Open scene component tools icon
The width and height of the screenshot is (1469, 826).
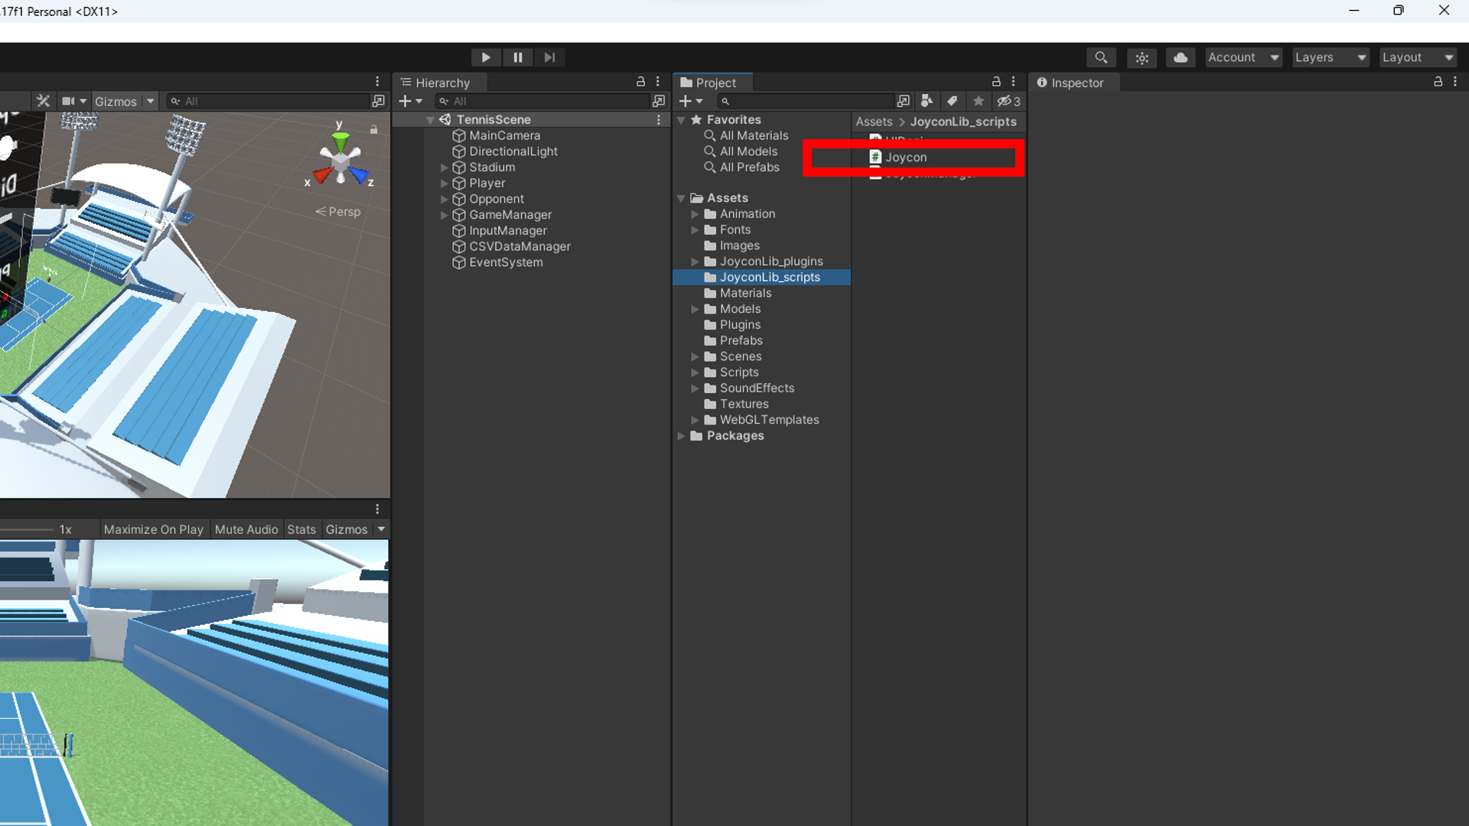click(x=43, y=101)
